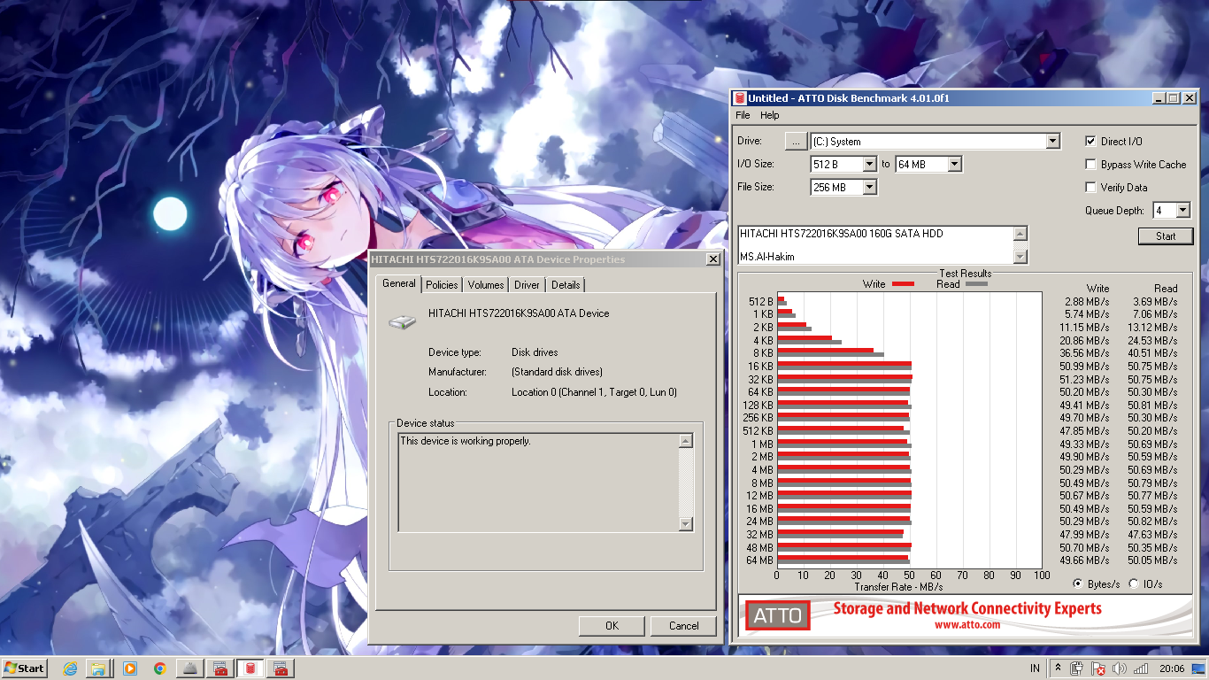
Task: Click the ATTO logo in the banner
Action: pyautogui.click(x=778, y=615)
